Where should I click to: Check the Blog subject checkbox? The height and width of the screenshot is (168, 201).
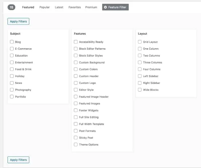(12, 42)
